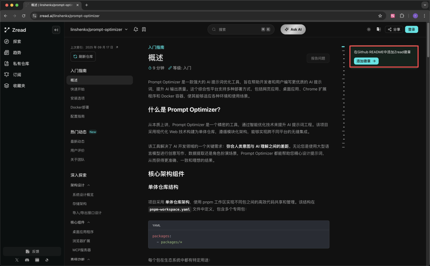Image resolution: width=430 pixels, height=266 pixels.
Task: Open 导入/导出接口设计 in the navigation
Action: tap(87, 213)
